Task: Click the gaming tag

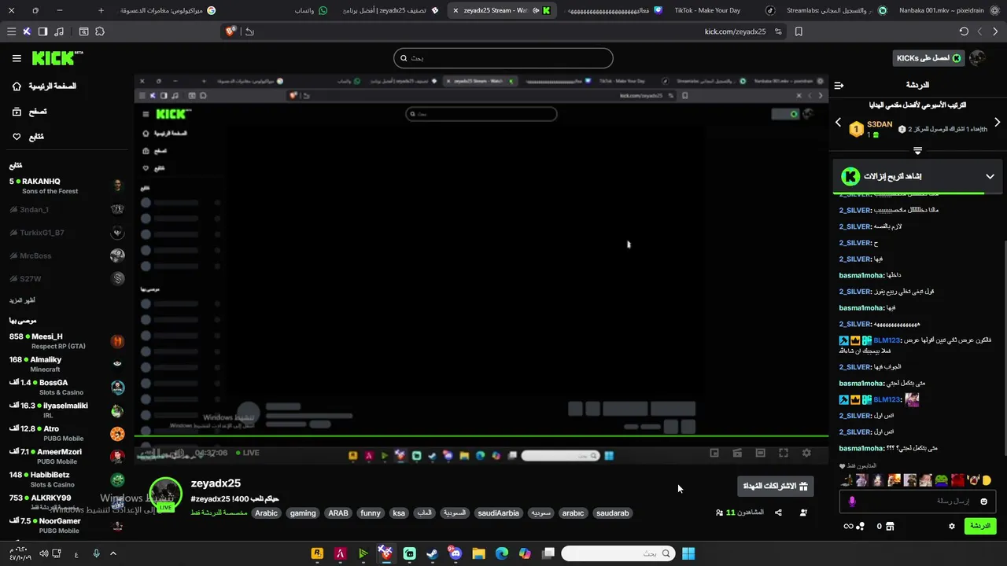Action: (x=303, y=513)
